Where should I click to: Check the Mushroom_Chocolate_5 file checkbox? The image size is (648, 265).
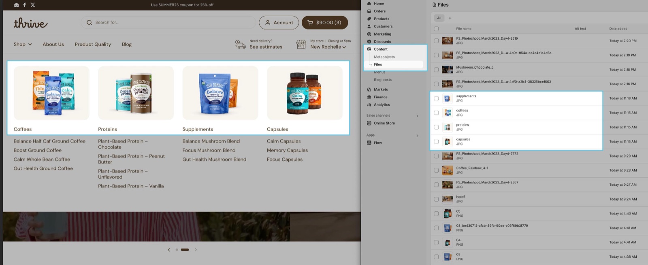tap(436, 69)
